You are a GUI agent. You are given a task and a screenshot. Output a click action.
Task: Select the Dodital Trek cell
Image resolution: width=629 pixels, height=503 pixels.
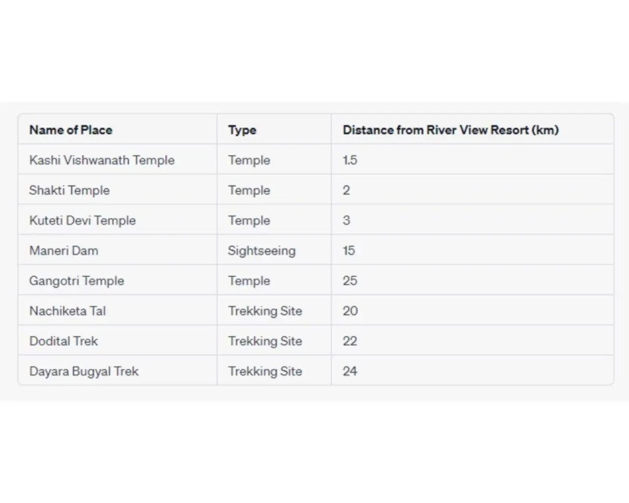(x=64, y=341)
